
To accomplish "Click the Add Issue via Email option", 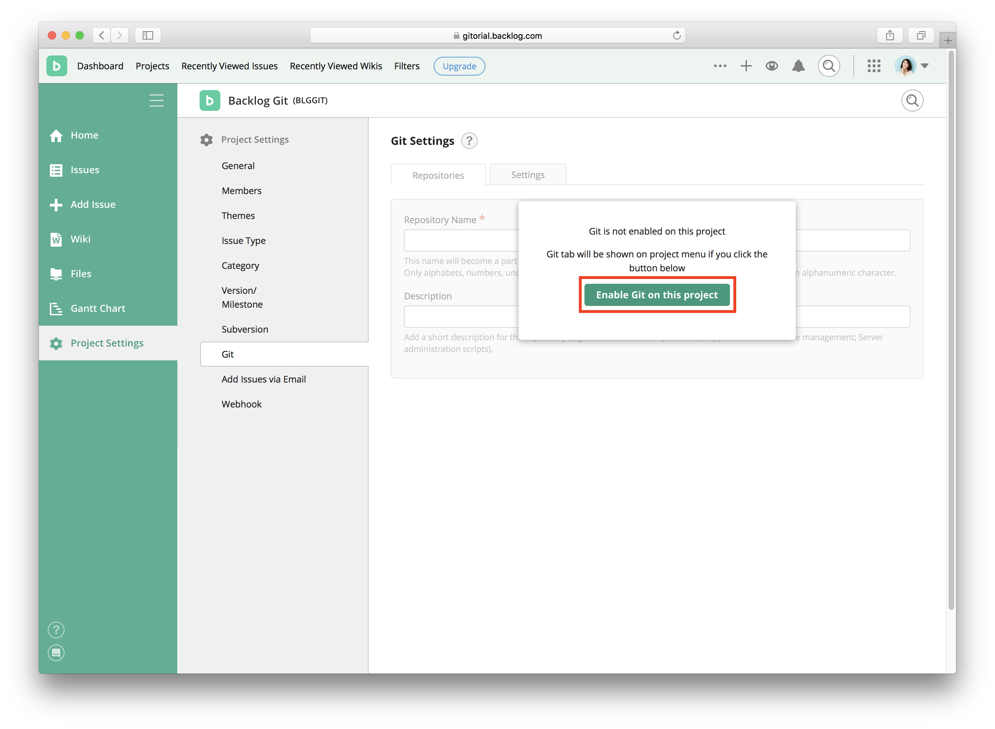I will pyautogui.click(x=263, y=378).
